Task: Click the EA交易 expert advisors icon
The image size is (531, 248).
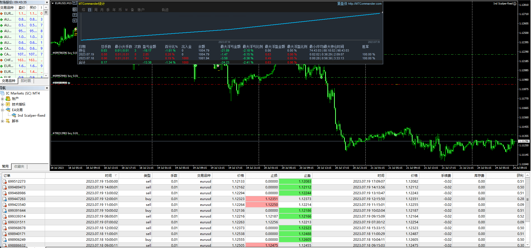Action: [x=8, y=110]
